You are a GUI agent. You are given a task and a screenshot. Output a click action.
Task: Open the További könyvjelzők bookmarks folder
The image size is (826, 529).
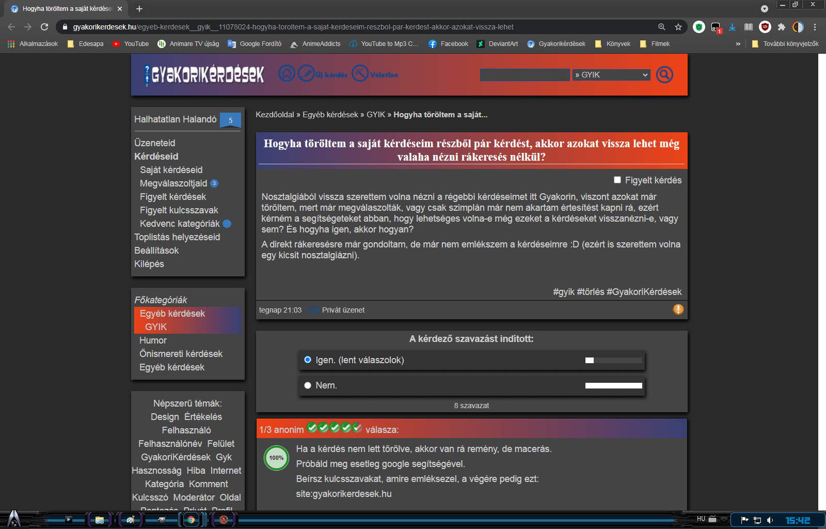point(785,44)
